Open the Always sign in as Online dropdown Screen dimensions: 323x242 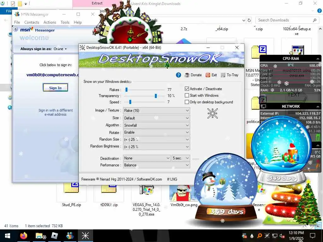tap(60, 49)
